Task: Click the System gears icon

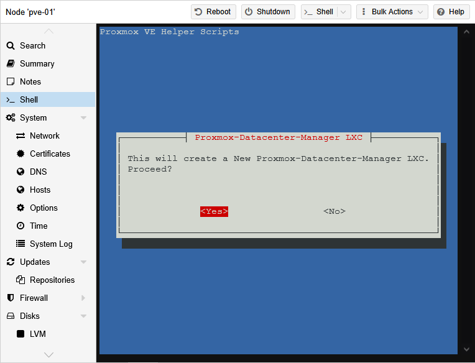Action: pos(11,117)
